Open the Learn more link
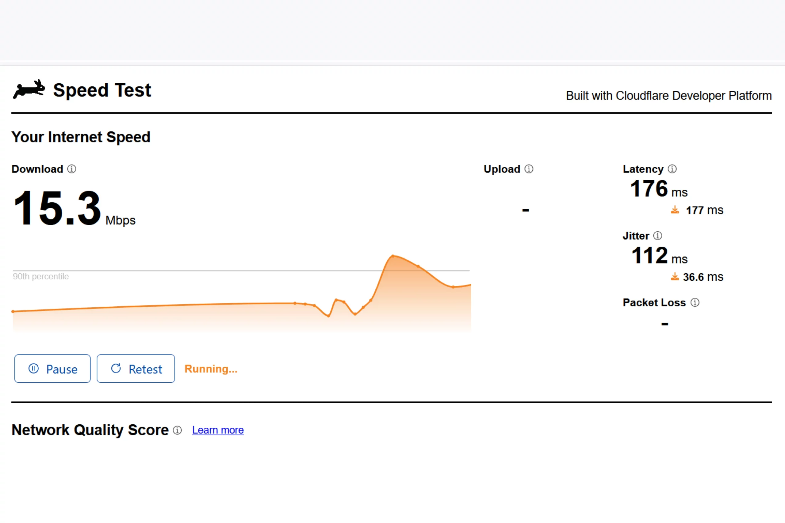 point(218,430)
